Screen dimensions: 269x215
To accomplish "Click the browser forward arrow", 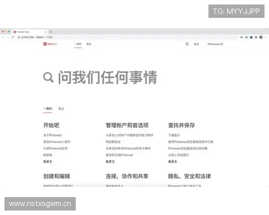I will (8, 37).
